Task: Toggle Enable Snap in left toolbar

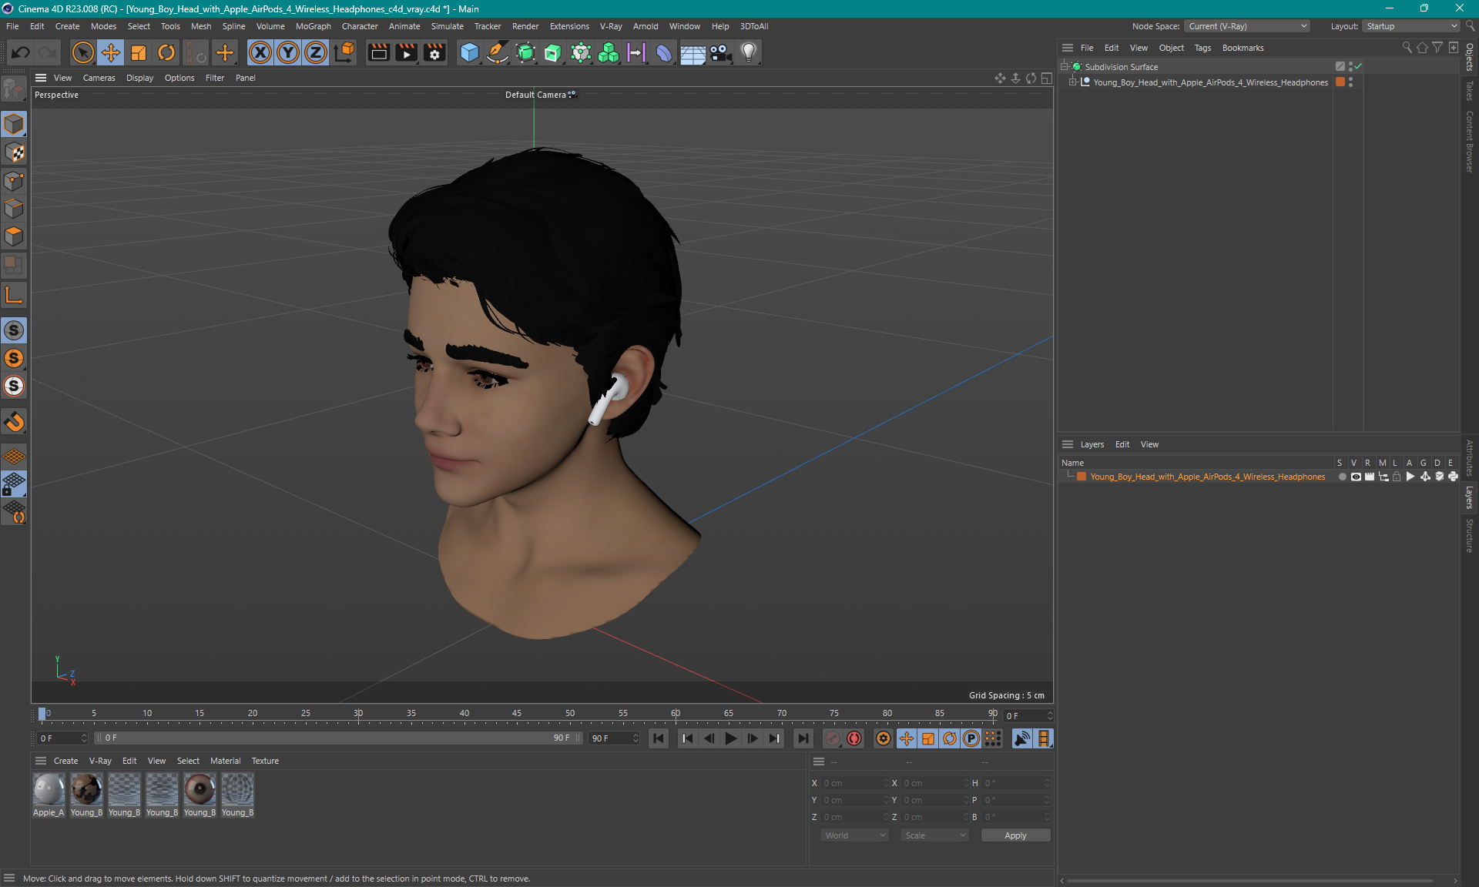Action: (14, 422)
